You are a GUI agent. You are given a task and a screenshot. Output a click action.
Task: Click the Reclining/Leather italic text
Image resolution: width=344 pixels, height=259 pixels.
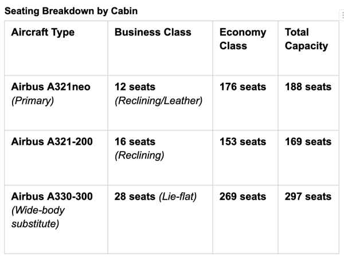click(x=158, y=101)
